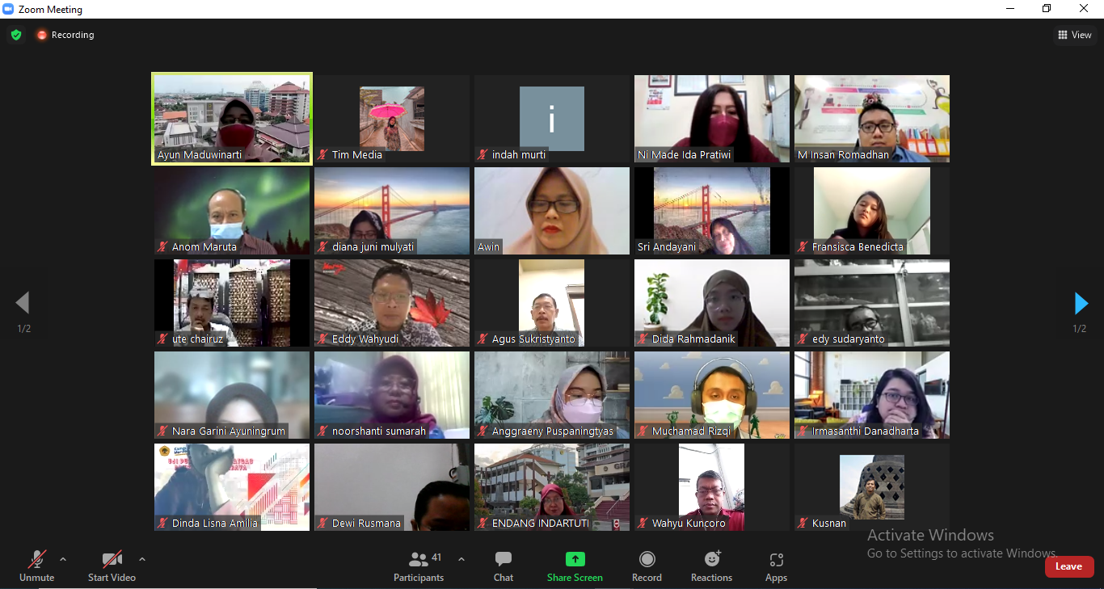Screen dimensions: 1104x589
Task: Select Anggraeny Puspaningtyas's video tile
Action: coord(552,395)
